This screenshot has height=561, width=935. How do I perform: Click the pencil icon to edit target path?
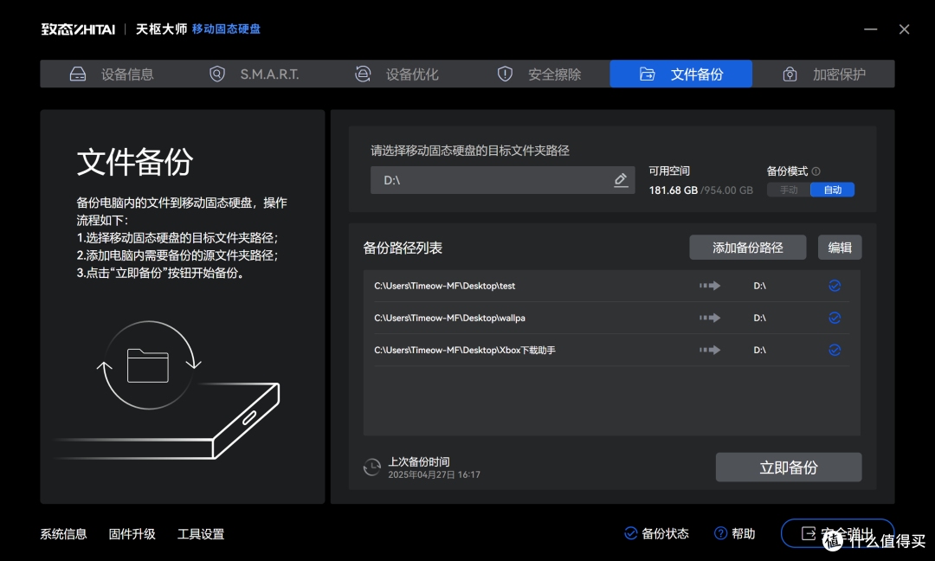pyautogui.click(x=621, y=180)
